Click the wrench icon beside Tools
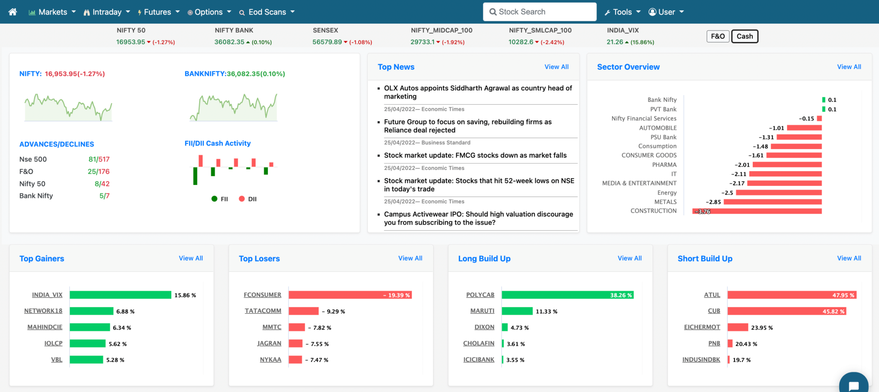The image size is (879, 392). pyautogui.click(x=609, y=12)
